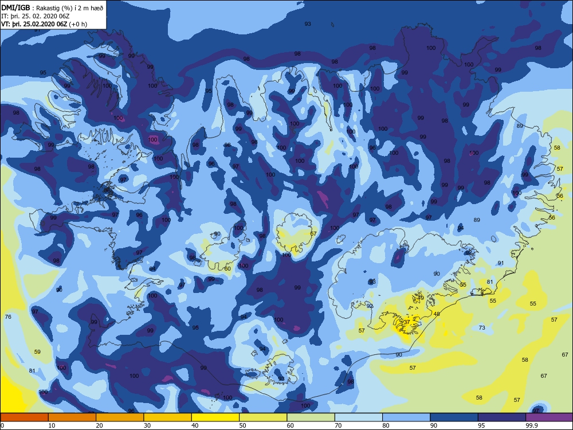Click the '76' humidity value on the map
The image size is (573, 430).
pyautogui.click(x=8, y=316)
